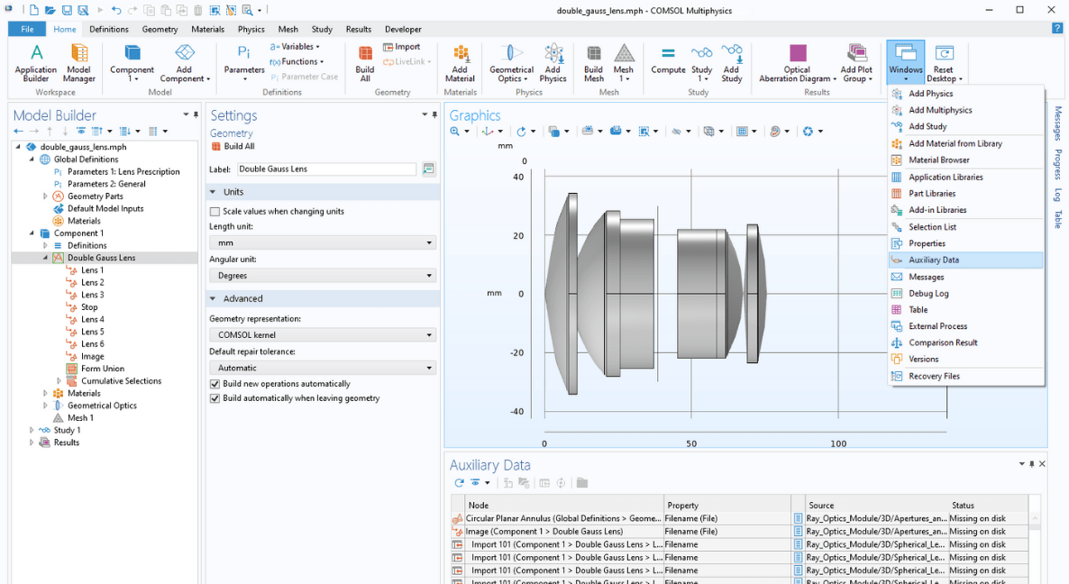
Task: Open the Application Builder
Action: (36, 61)
